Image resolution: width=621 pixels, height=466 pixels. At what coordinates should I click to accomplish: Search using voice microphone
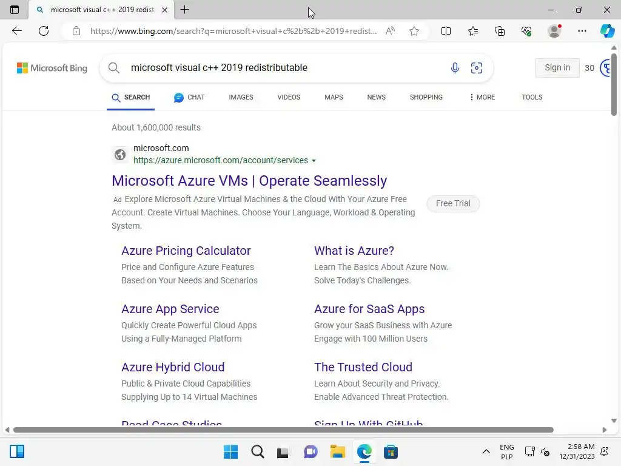(x=455, y=68)
